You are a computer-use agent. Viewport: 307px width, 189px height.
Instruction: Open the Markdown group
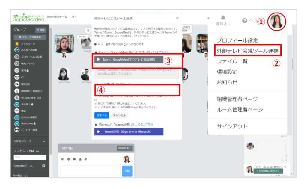[x=25, y=123]
